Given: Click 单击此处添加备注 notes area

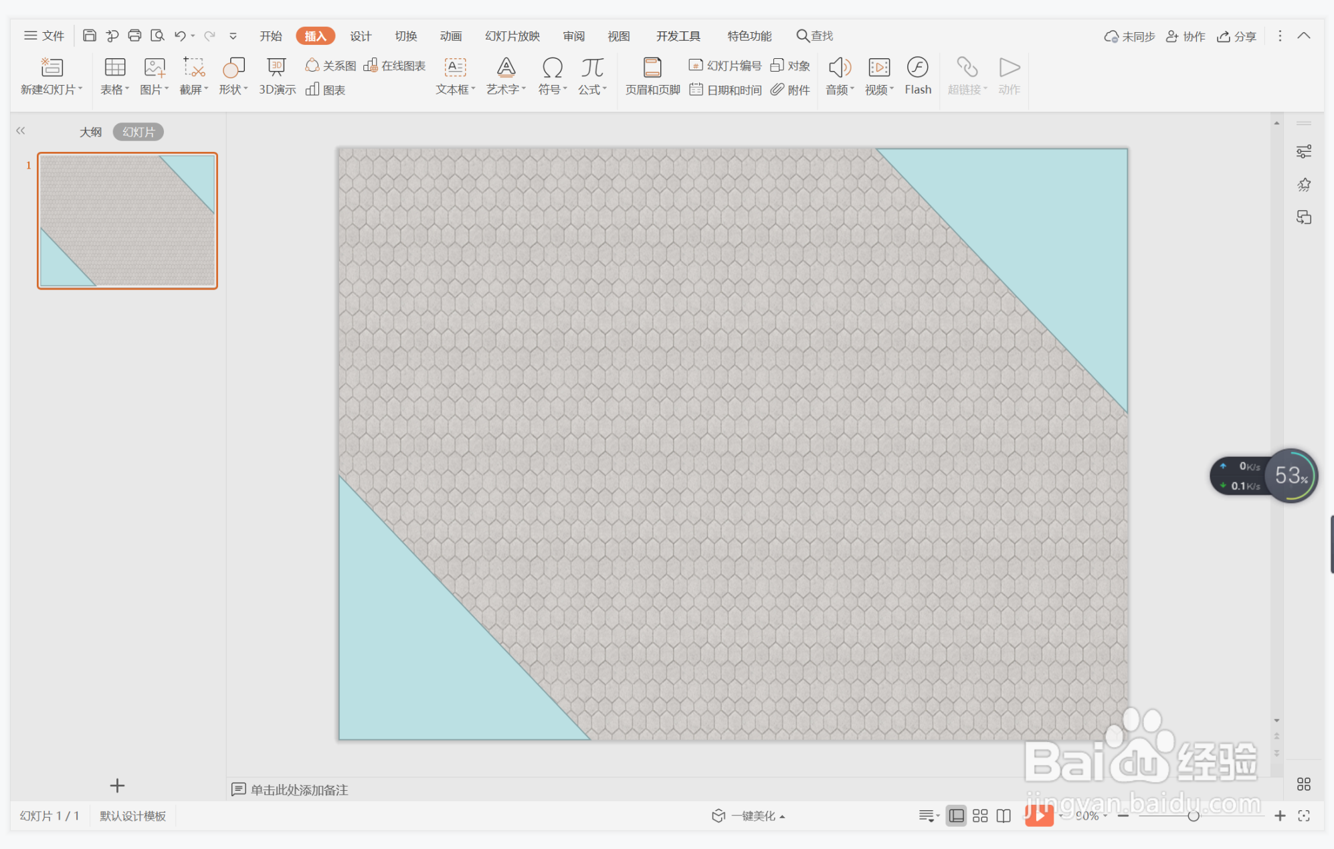Looking at the screenshot, I should [299, 789].
